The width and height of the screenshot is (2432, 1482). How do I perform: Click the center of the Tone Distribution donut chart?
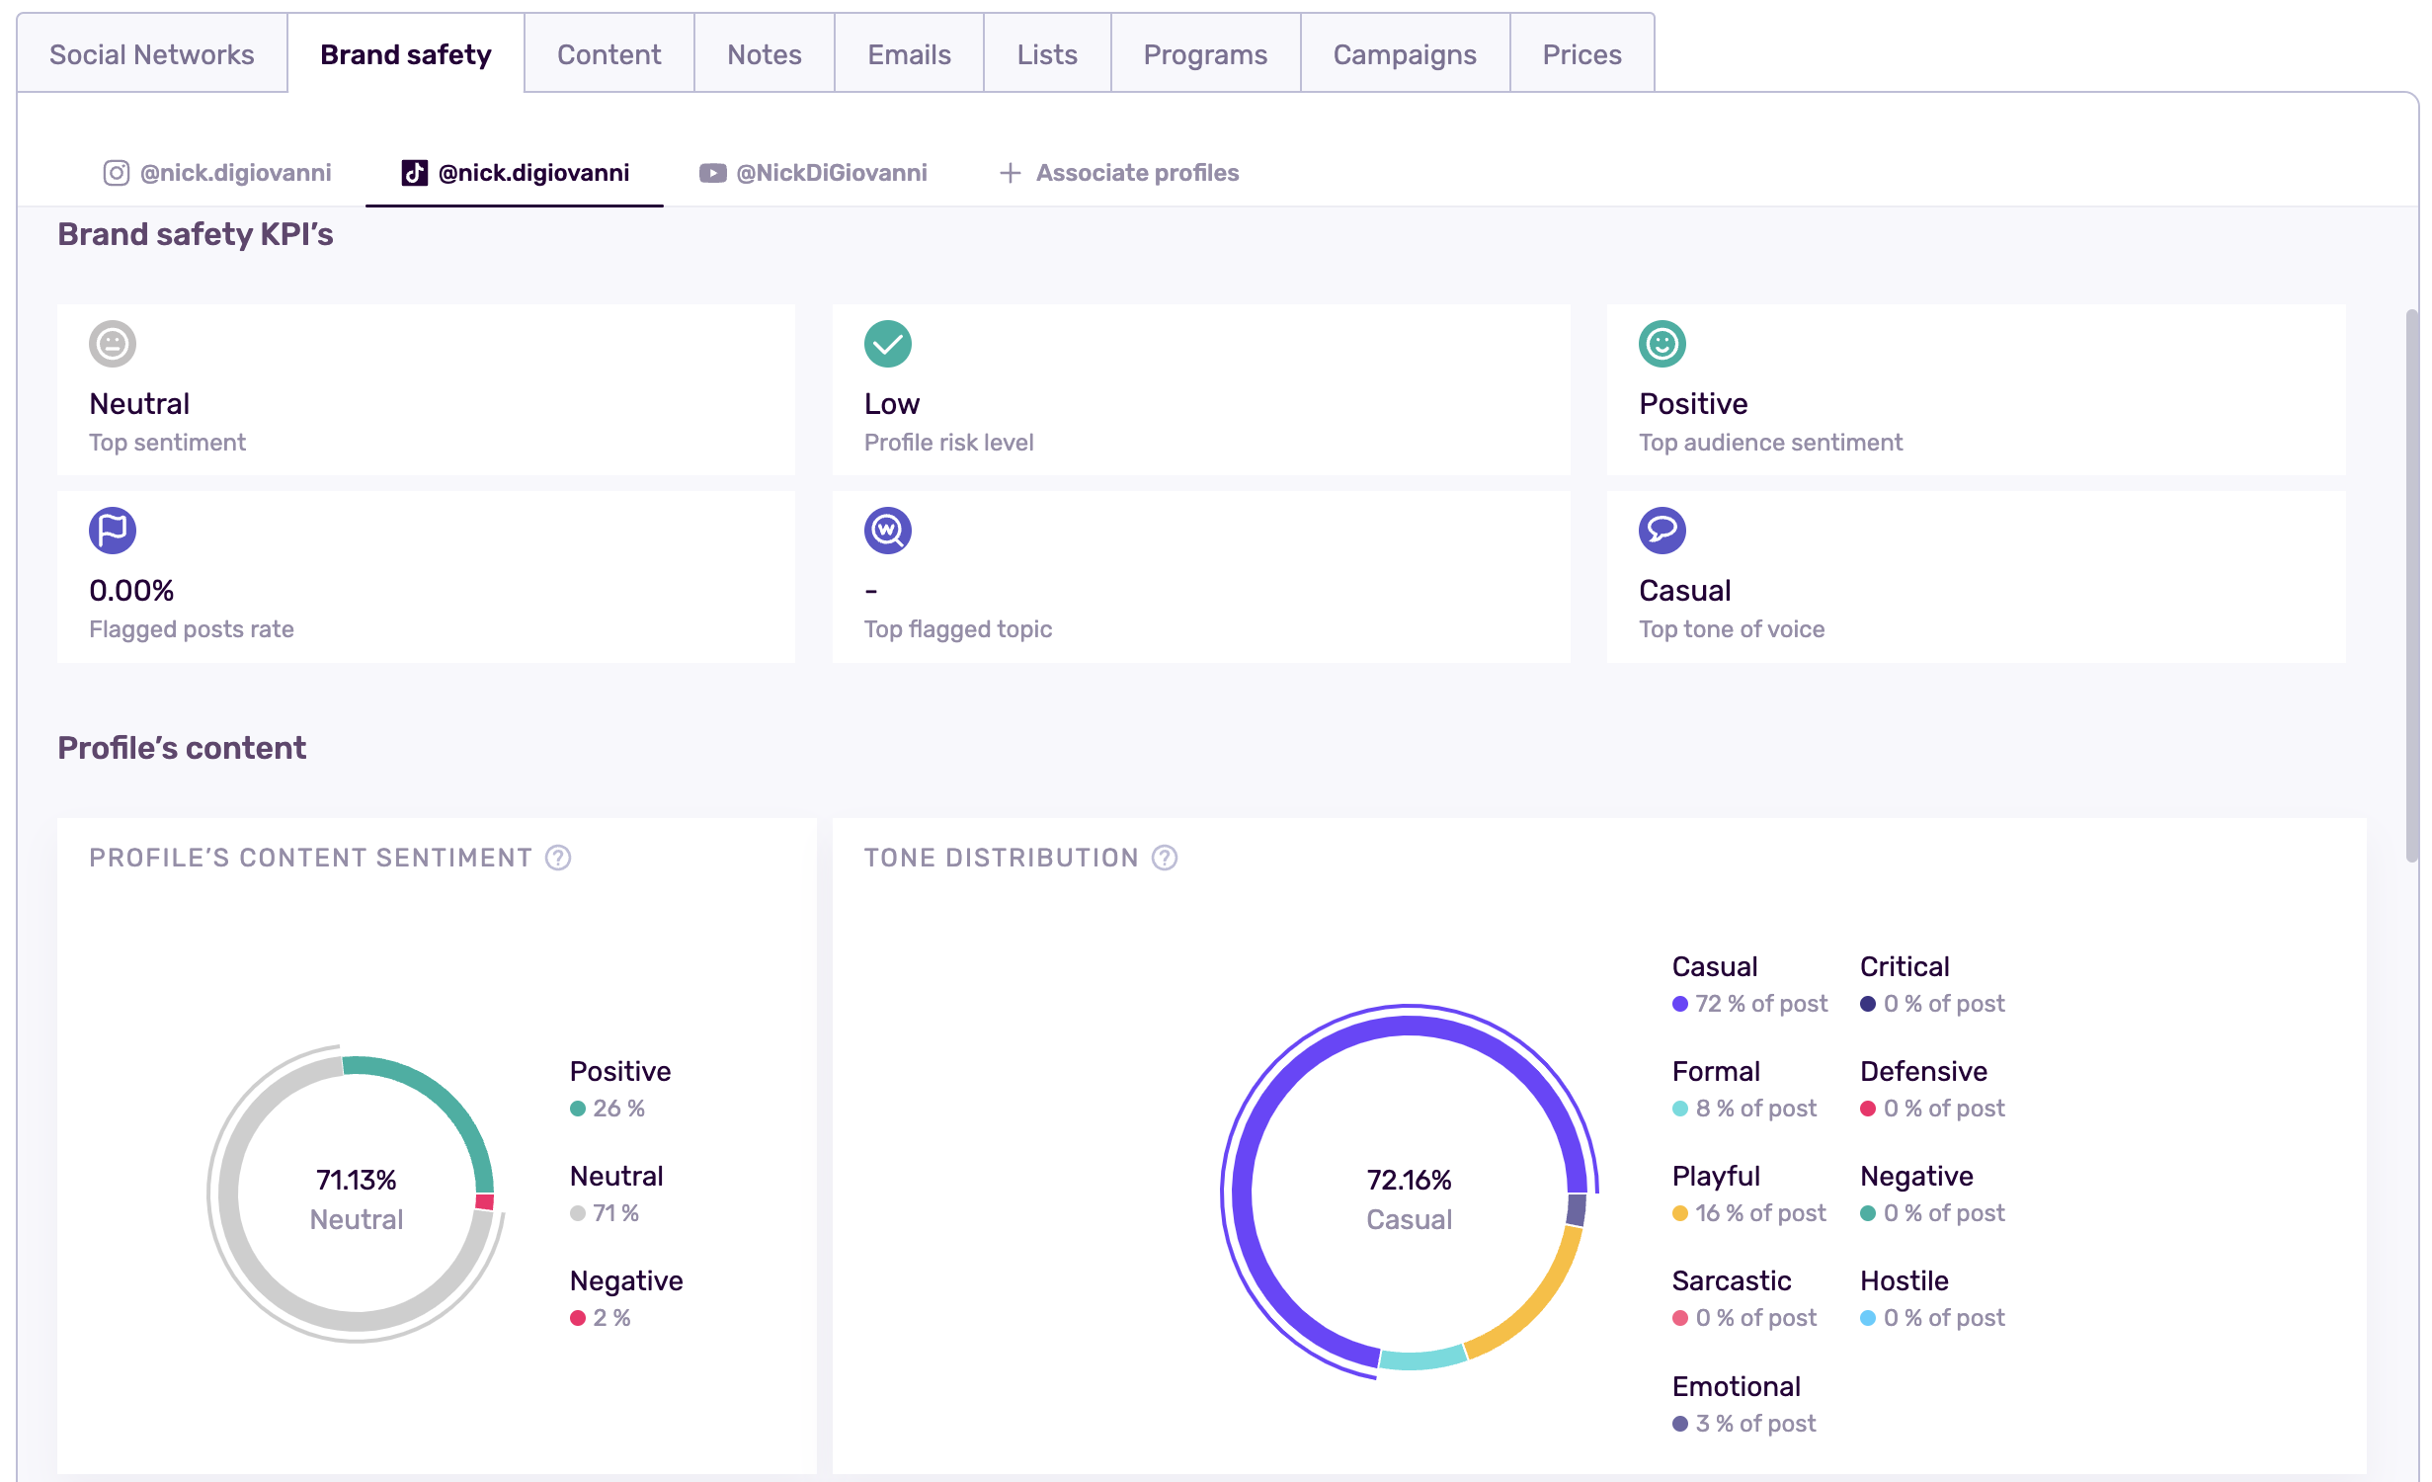click(1408, 1198)
